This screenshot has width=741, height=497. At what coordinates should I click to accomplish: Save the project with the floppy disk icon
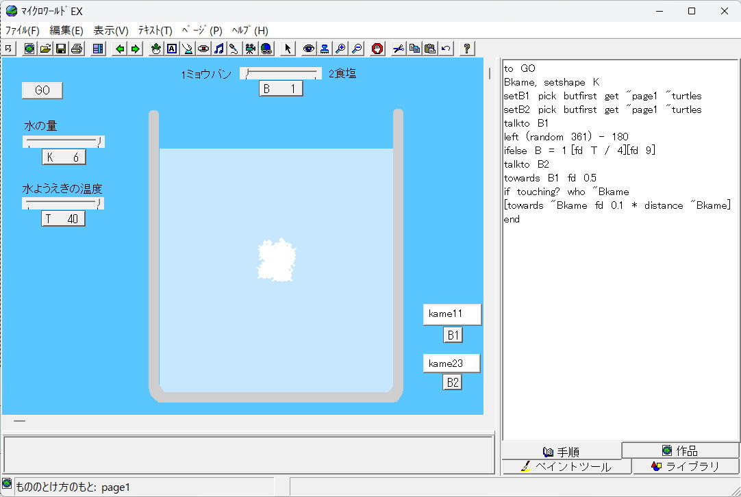61,49
